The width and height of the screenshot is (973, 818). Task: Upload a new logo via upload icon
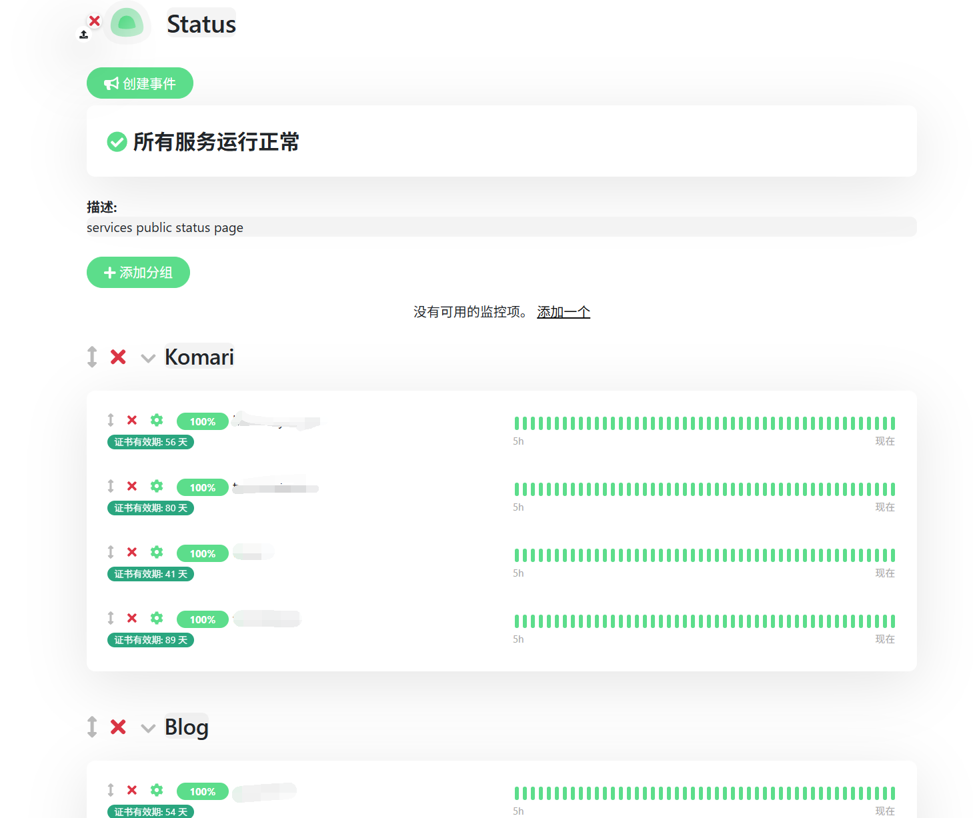[83, 35]
